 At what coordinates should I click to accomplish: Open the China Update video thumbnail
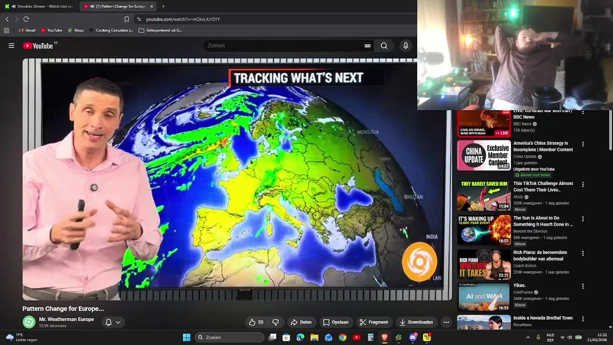(484, 156)
